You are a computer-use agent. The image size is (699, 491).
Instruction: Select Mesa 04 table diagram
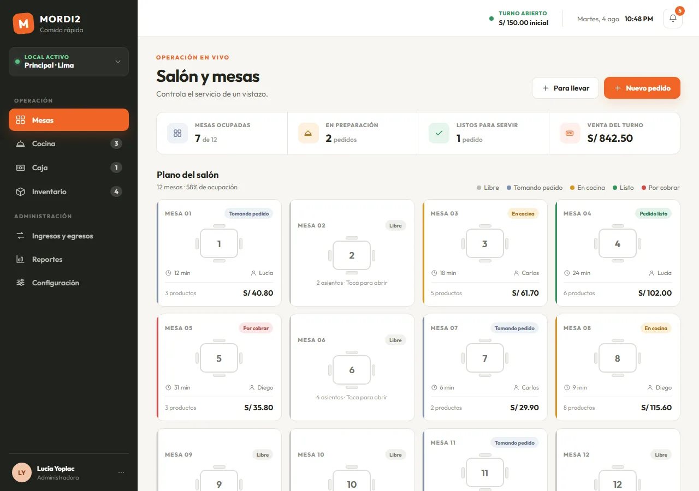pyautogui.click(x=618, y=243)
